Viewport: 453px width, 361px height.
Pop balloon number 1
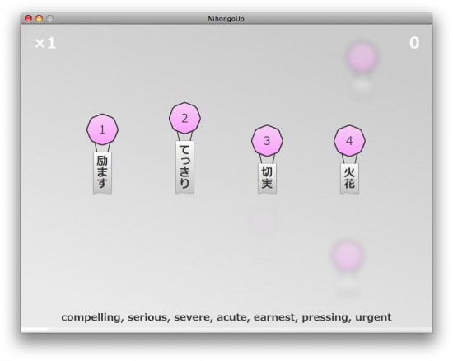(x=102, y=129)
